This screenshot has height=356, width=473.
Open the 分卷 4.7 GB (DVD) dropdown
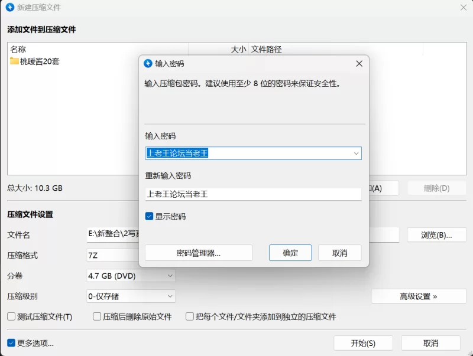tap(131, 276)
